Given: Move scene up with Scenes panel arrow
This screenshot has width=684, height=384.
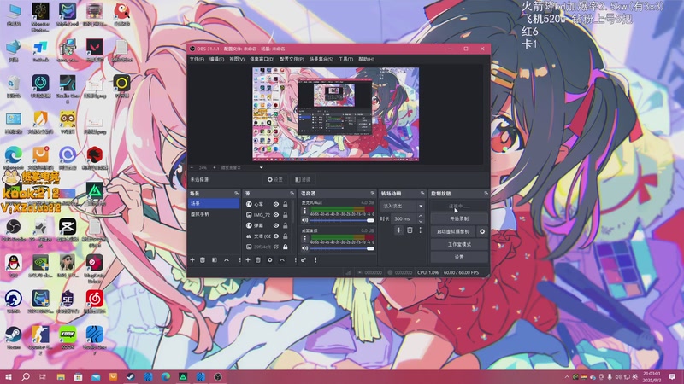Looking at the screenshot, I should point(227,260).
